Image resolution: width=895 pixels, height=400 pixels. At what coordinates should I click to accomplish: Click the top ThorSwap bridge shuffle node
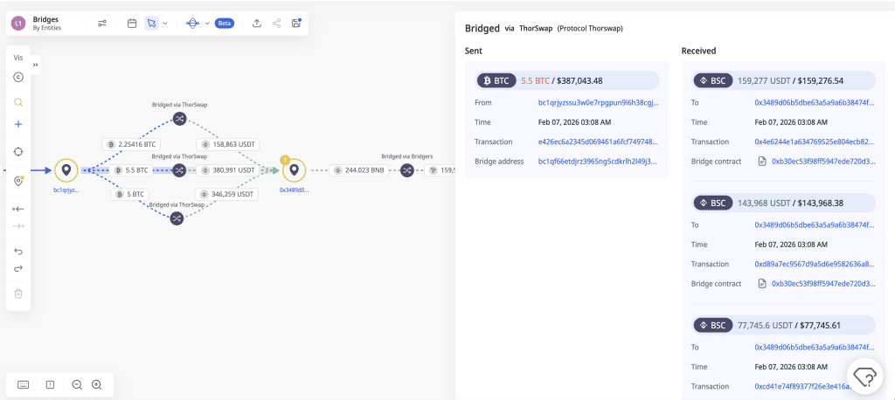point(179,119)
